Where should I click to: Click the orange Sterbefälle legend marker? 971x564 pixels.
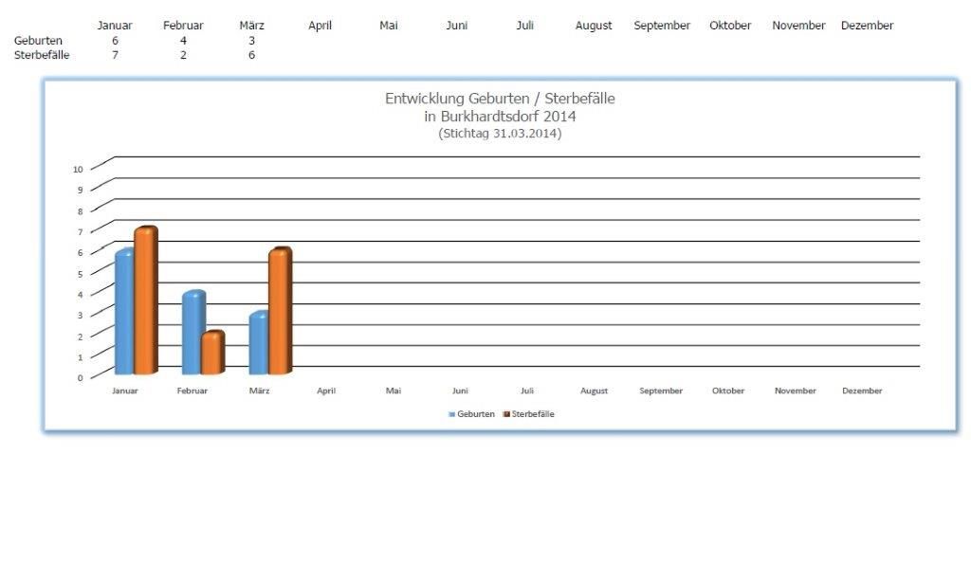[x=507, y=414]
